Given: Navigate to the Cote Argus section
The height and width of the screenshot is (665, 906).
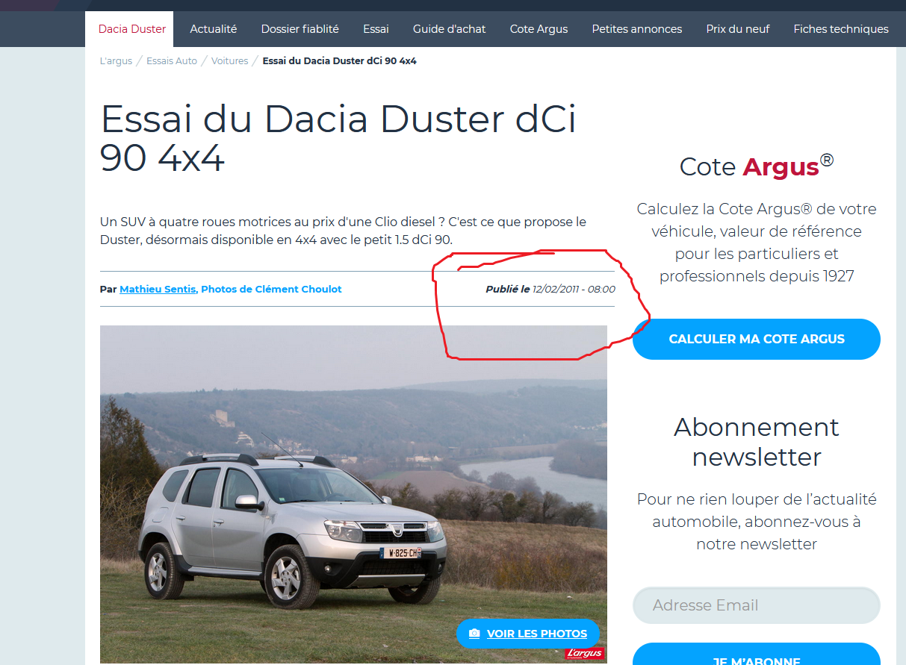Looking at the screenshot, I should point(539,28).
